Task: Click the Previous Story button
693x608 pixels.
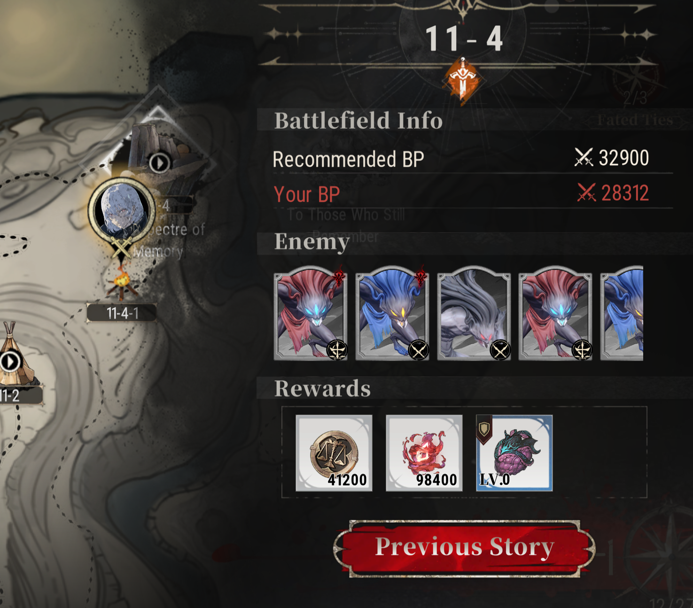Action: [464, 548]
